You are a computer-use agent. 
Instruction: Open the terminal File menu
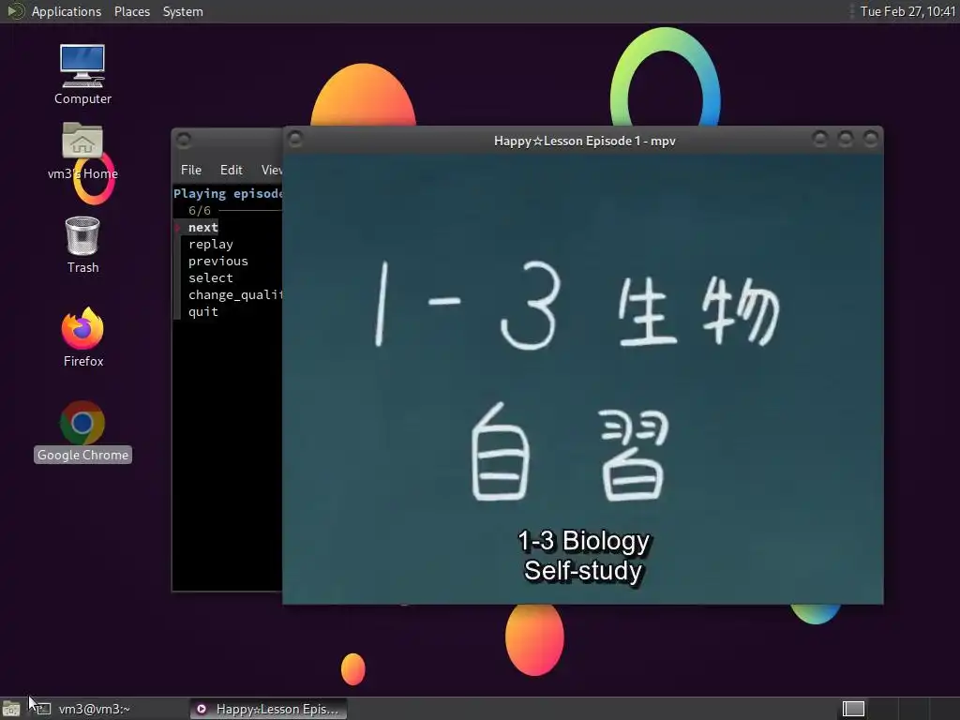click(191, 170)
